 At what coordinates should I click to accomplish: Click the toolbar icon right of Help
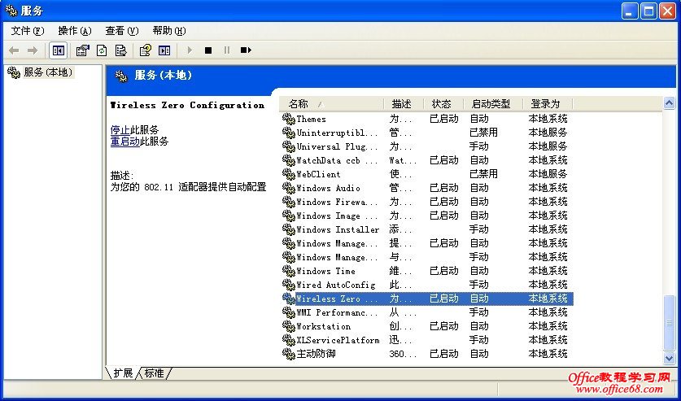[x=164, y=50]
